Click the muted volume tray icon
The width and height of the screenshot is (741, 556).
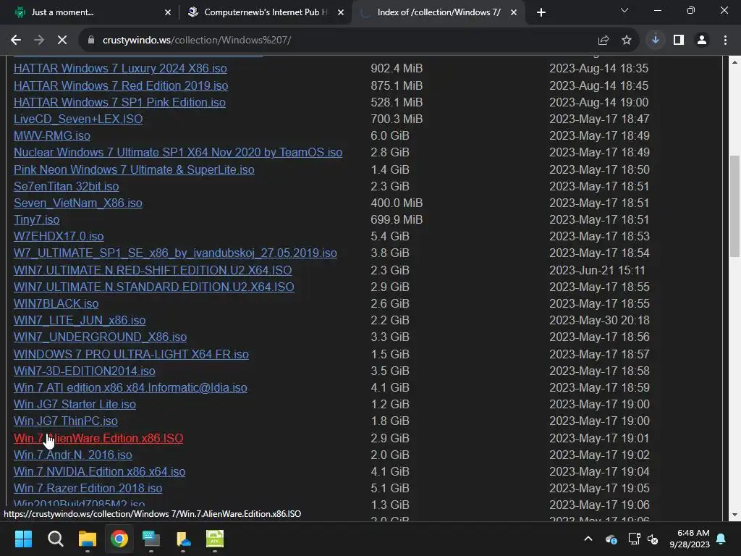653,539
